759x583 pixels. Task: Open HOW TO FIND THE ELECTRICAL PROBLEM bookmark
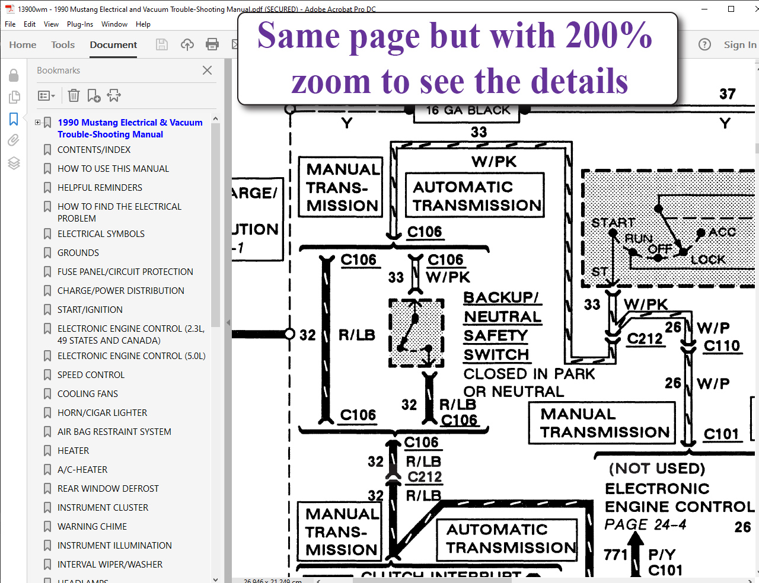click(x=119, y=213)
